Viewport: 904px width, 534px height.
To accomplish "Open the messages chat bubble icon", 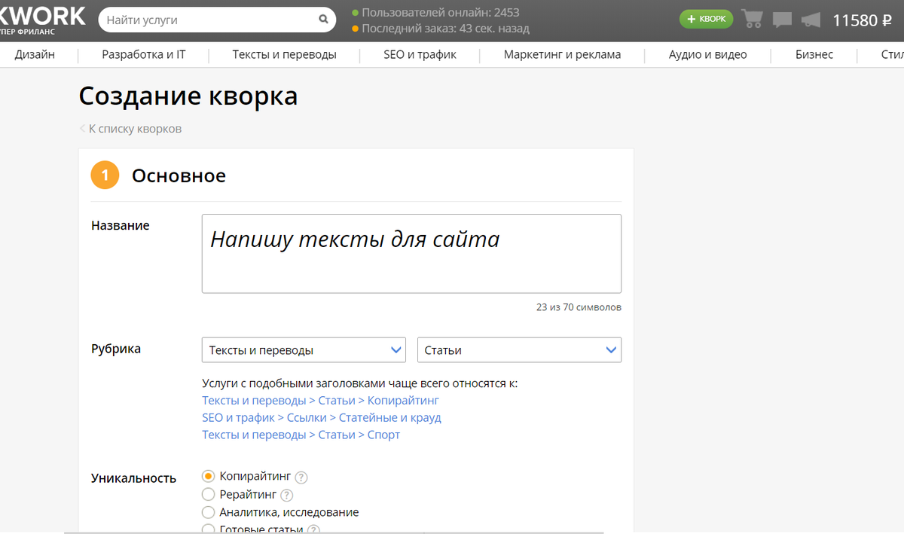I will (782, 19).
